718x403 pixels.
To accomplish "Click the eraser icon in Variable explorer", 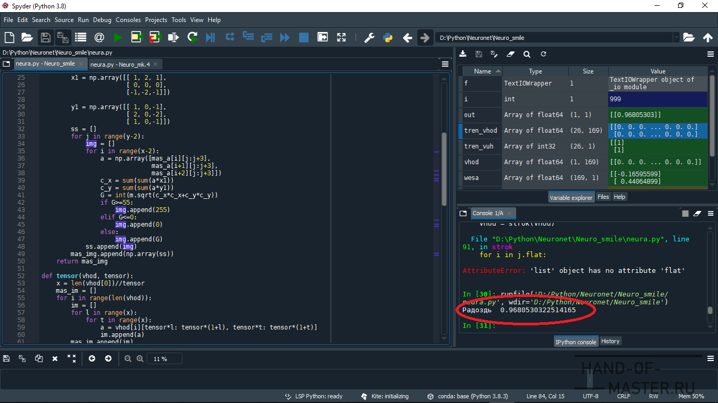I will [x=510, y=54].
